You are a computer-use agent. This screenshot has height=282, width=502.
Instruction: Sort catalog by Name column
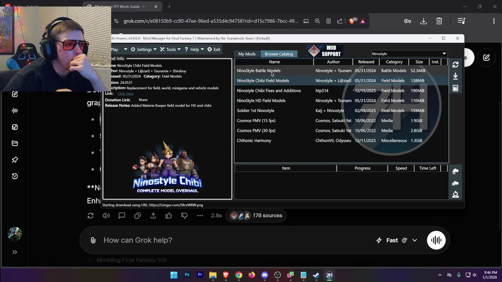point(274,62)
